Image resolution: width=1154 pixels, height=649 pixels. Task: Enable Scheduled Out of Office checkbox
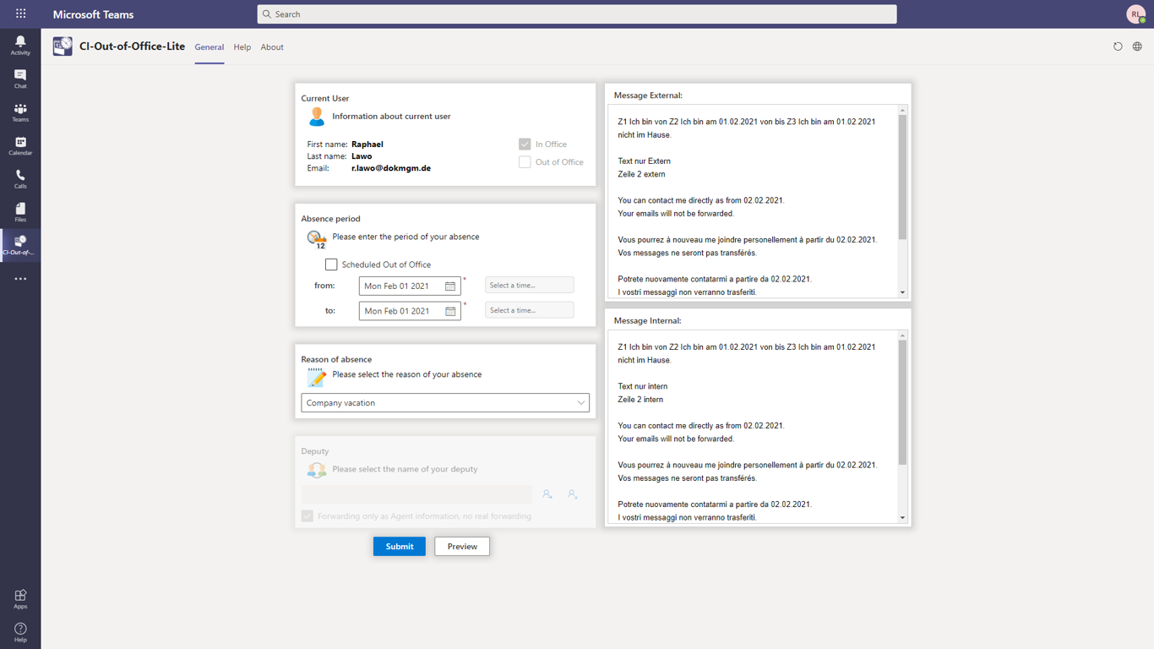pos(331,265)
